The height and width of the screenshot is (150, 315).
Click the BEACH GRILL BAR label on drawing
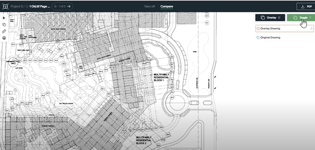pos(22,50)
